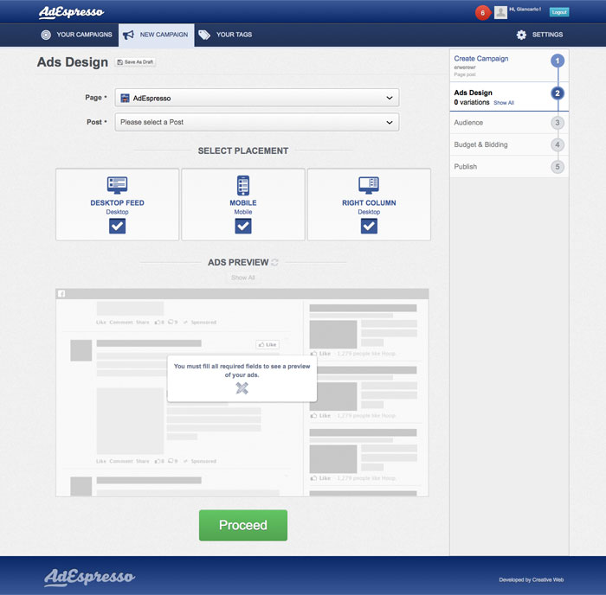Uncheck the Mobile placement checkbox
This screenshot has width=606, height=595.
tap(243, 227)
